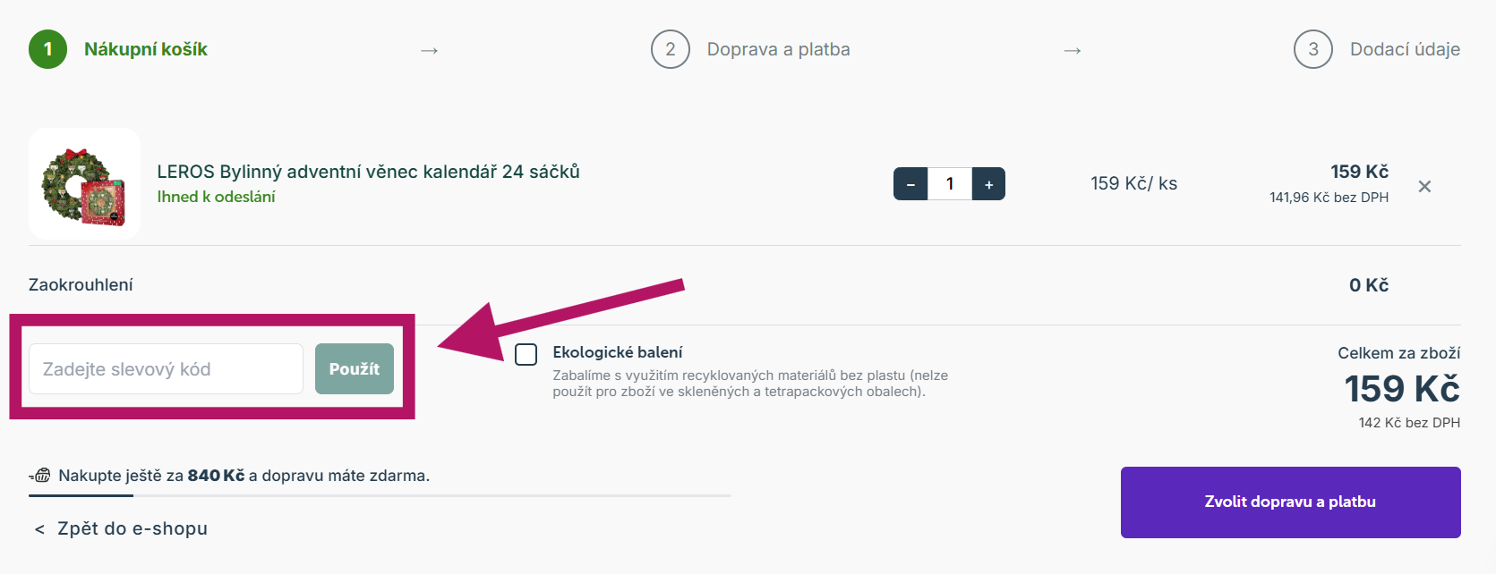The height and width of the screenshot is (574, 1496).
Task: Focus the Zadejte slevový kód field
Action: 166,369
